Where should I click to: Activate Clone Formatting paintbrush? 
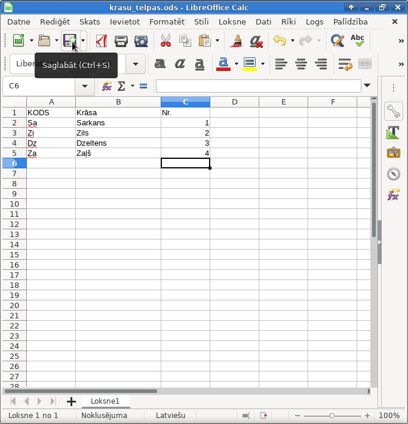pos(236,41)
